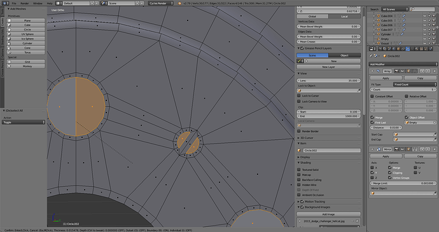Remove the Array modifier with X
The height and width of the screenshot is (232, 439).
point(435,71)
